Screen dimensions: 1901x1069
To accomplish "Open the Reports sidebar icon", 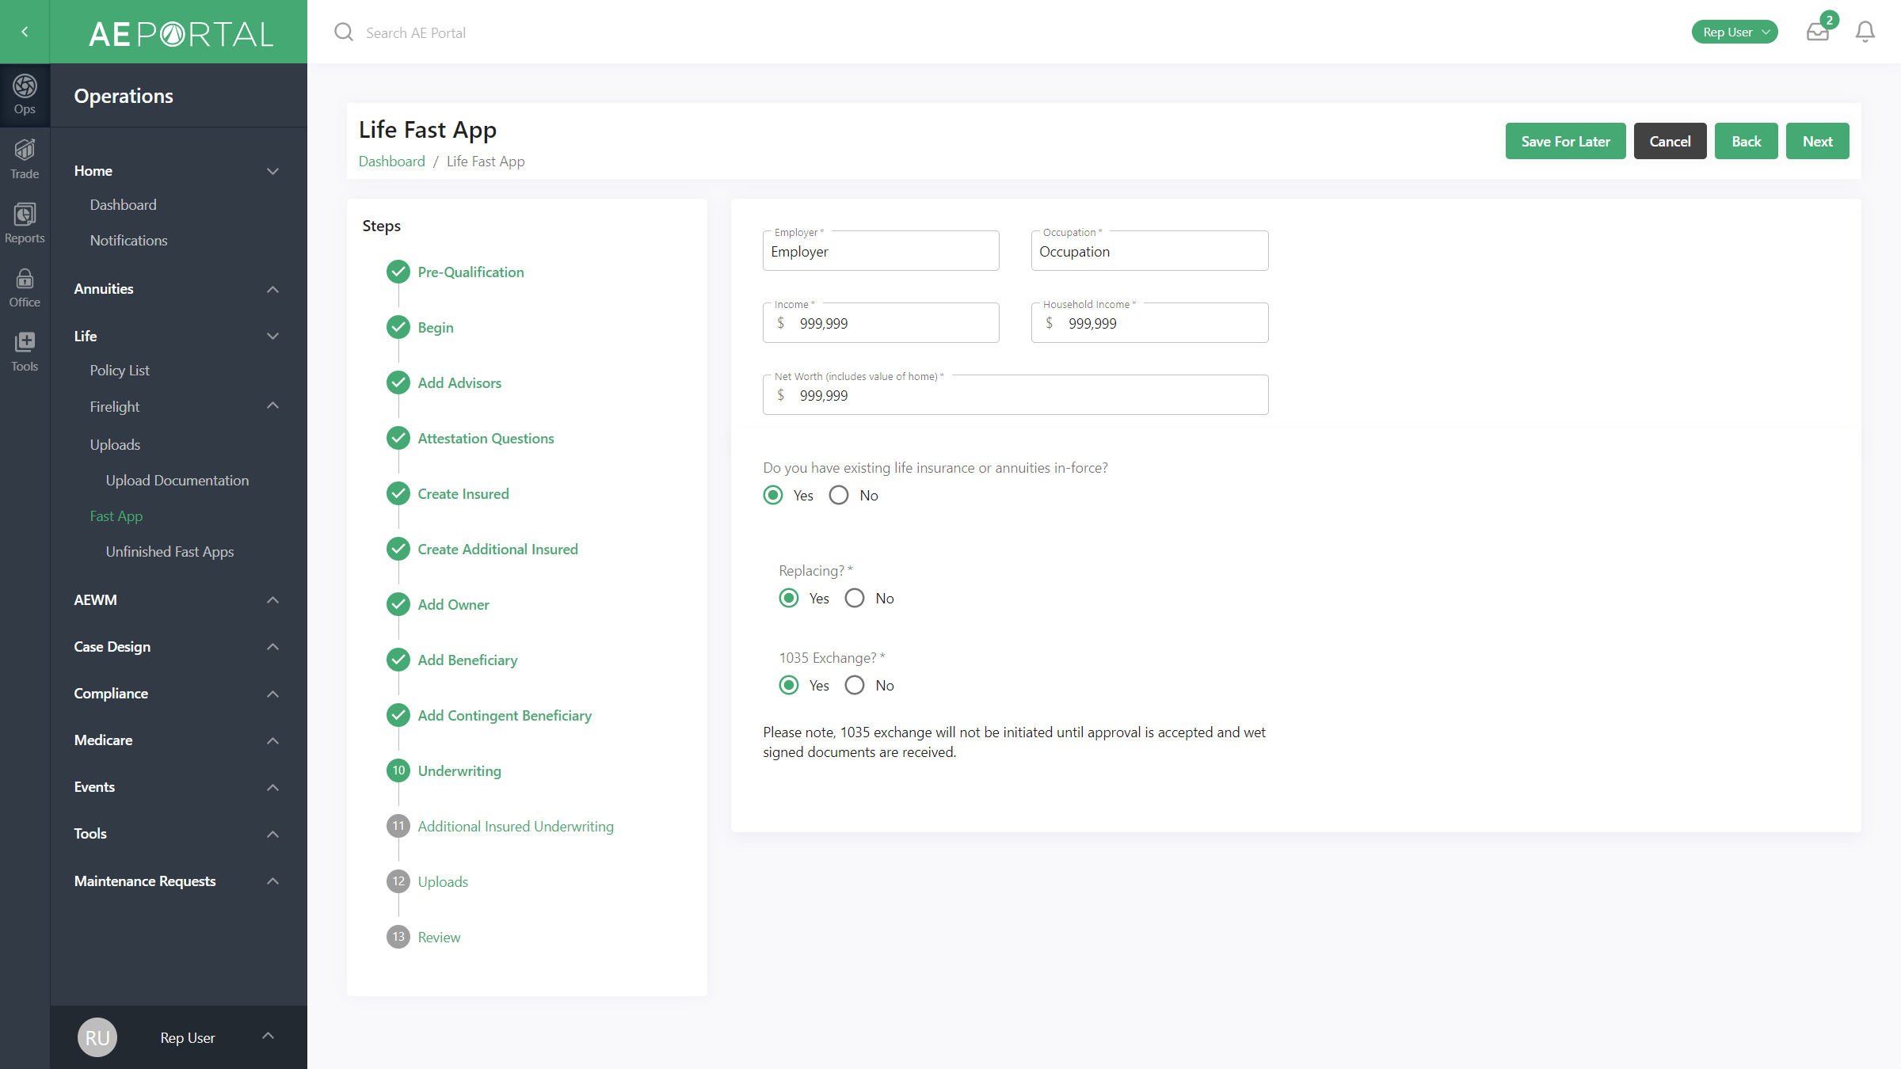I will coord(25,222).
